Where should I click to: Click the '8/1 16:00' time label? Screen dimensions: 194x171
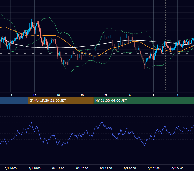[x=35, y=168]
